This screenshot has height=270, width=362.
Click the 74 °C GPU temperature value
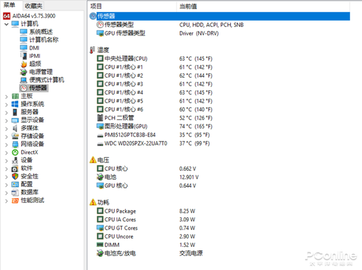tap(195, 126)
